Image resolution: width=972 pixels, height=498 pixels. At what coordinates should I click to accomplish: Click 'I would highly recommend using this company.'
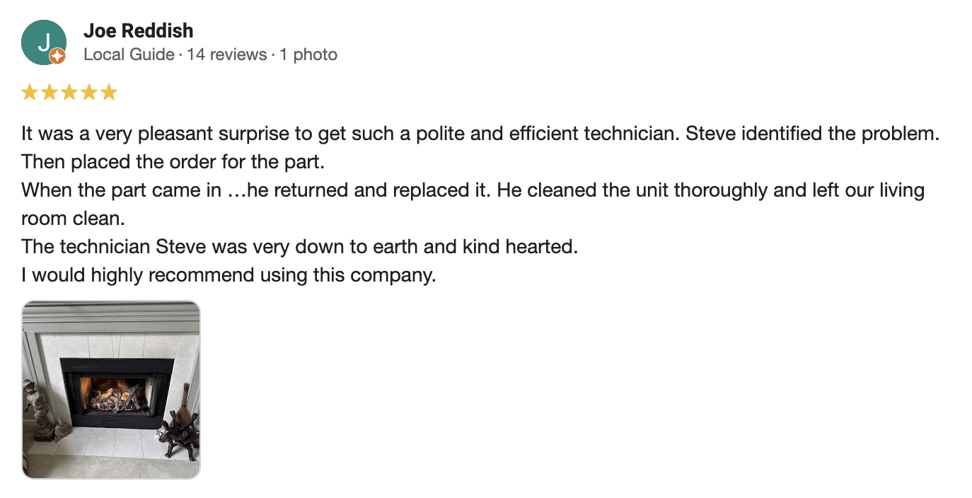coord(228,275)
